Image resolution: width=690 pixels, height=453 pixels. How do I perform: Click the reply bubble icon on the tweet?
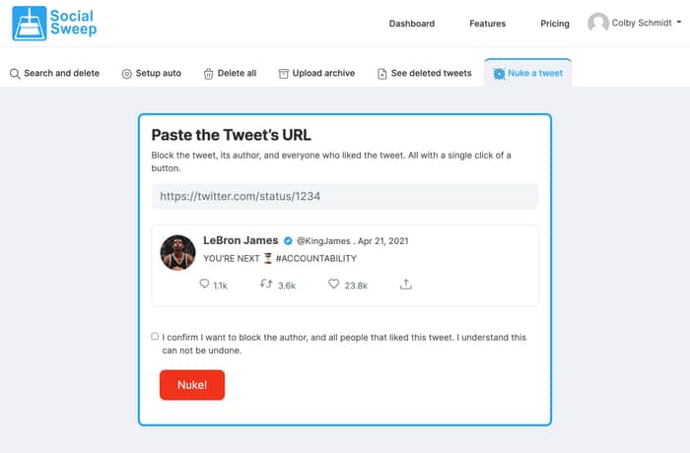(x=204, y=284)
